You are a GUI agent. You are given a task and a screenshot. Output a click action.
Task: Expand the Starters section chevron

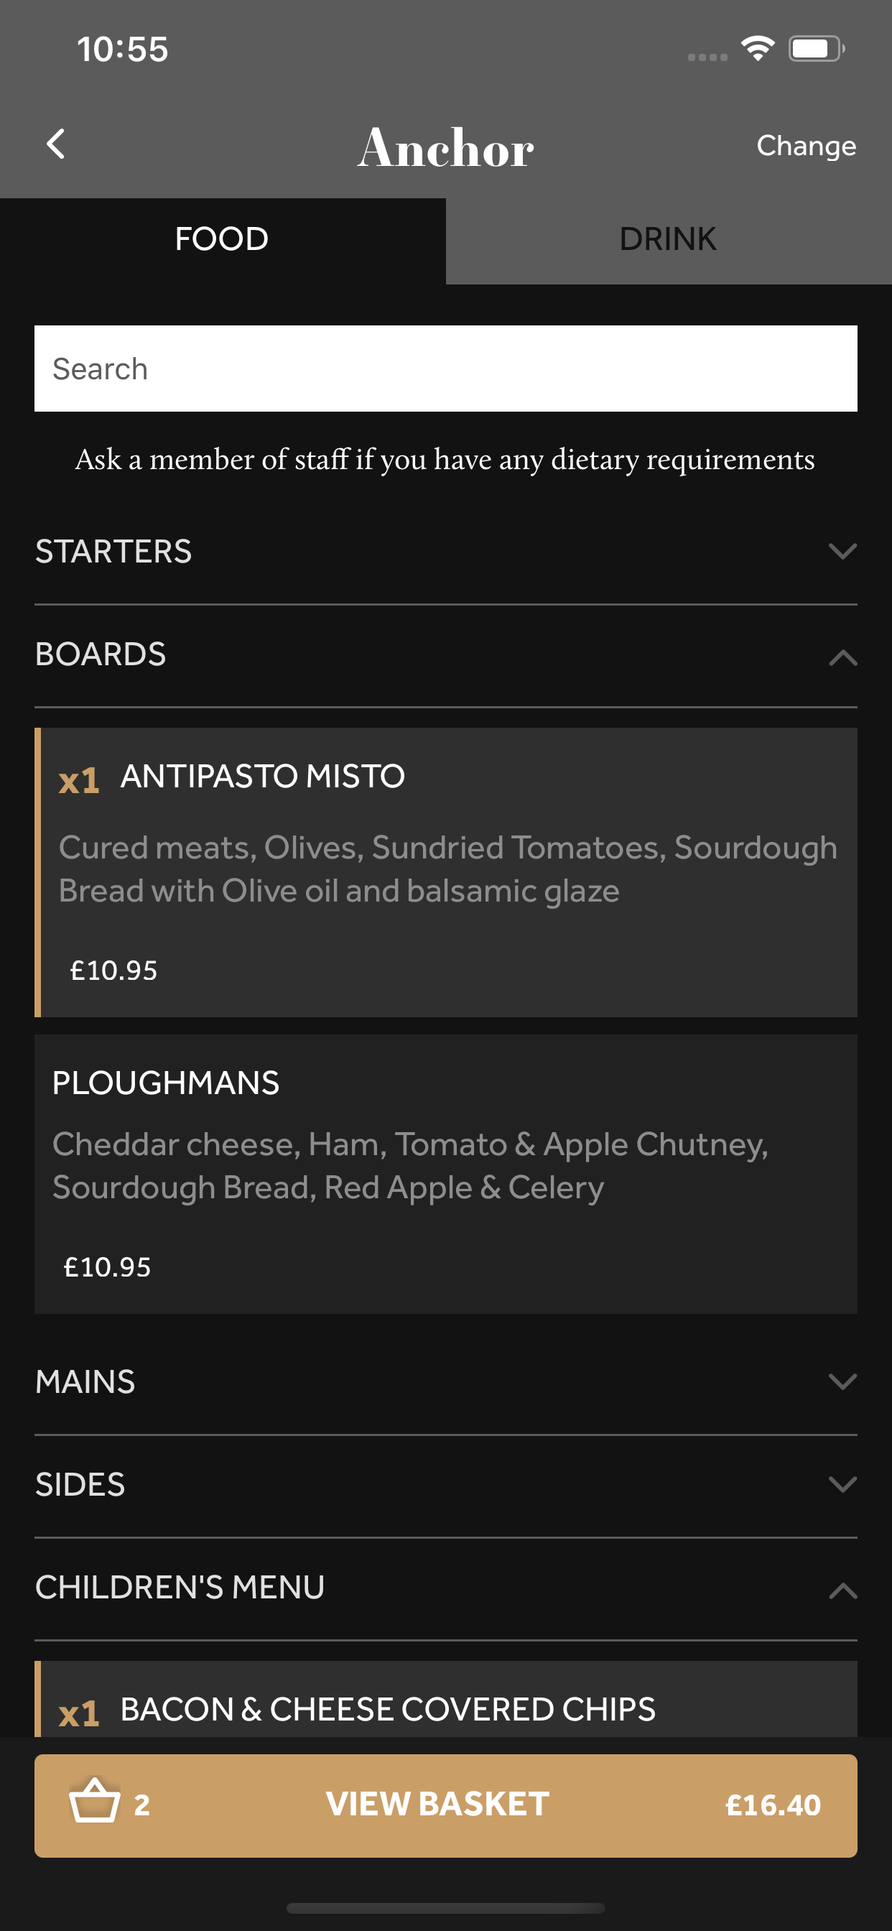842,552
